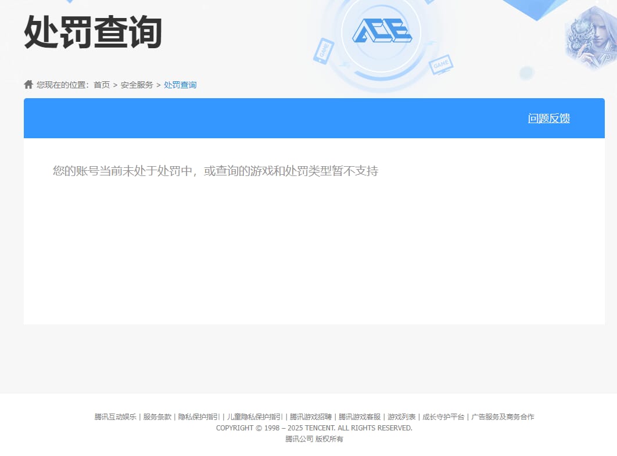
Task: Go to 首页 in the breadcrumb
Action: [102, 85]
